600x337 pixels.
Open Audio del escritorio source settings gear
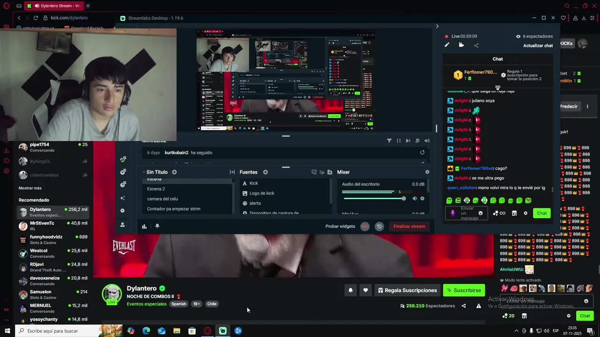422,198
